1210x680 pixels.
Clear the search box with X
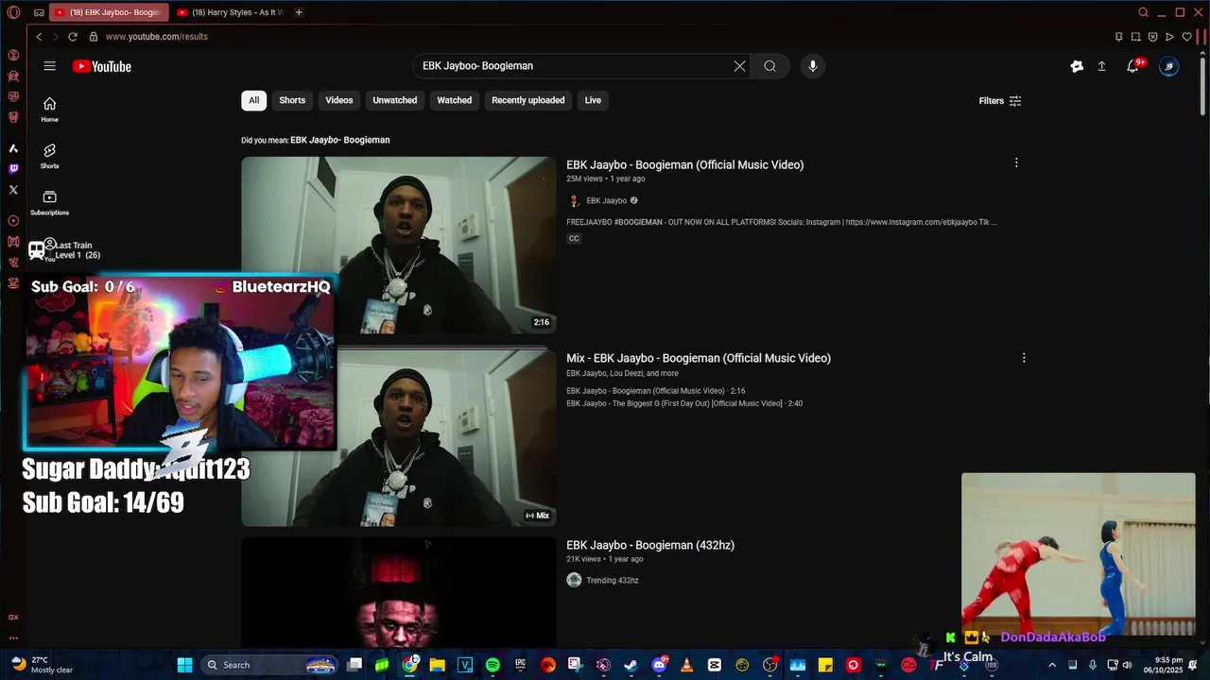(739, 66)
